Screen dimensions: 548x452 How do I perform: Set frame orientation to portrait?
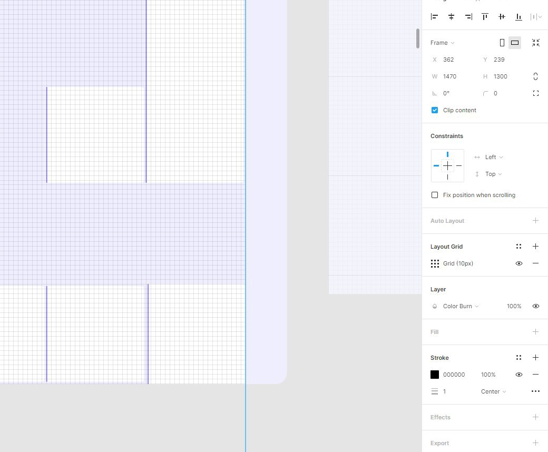(x=502, y=43)
